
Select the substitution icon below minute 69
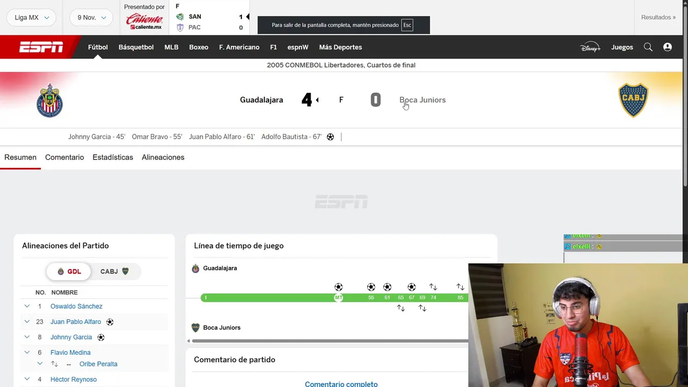pyautogui.click(x=422, y=308)
